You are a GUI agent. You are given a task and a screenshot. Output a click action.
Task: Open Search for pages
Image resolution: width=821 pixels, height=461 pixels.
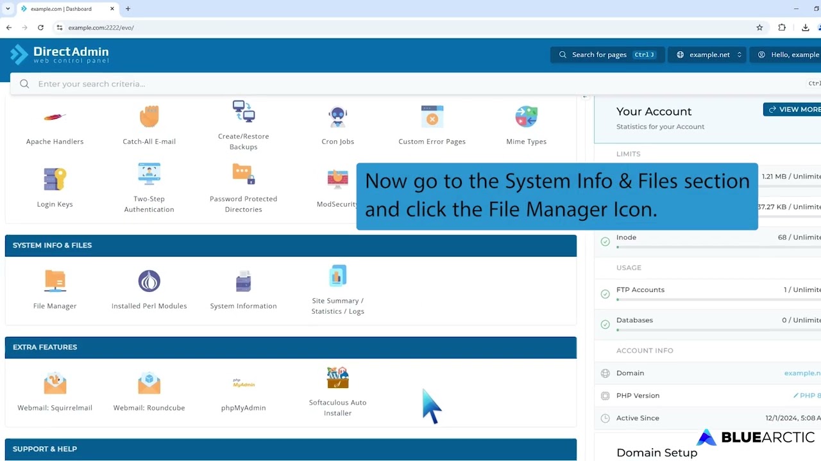pos(607,54)
